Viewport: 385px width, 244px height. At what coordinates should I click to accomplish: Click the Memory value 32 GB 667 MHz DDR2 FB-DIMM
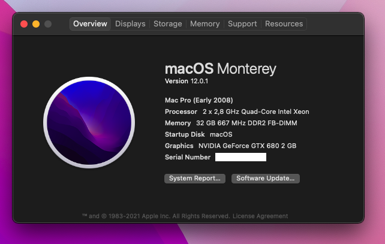tap(246, 123)
